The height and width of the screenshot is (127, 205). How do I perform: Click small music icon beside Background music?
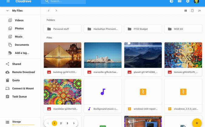89,109
